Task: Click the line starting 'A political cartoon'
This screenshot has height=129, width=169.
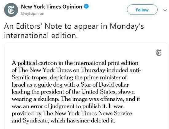Action: 75,63
